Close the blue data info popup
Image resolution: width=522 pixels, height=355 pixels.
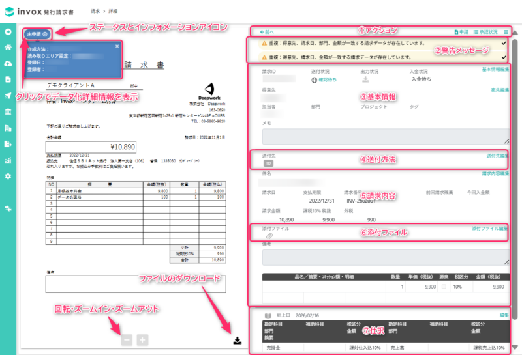pyautogui.click(x=117, y=46)
